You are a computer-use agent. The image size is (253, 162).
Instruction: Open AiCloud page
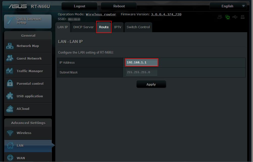[x=28, y=109]
